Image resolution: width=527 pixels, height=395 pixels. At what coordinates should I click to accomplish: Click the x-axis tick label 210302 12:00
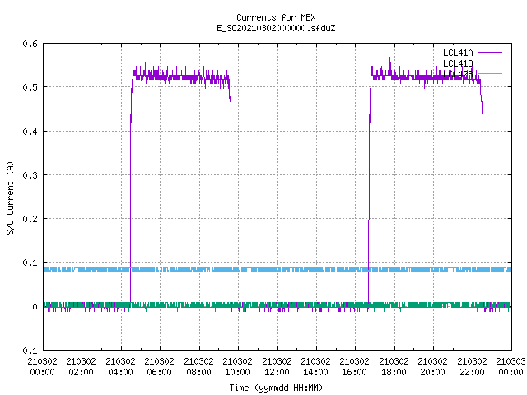click(277, 367)
